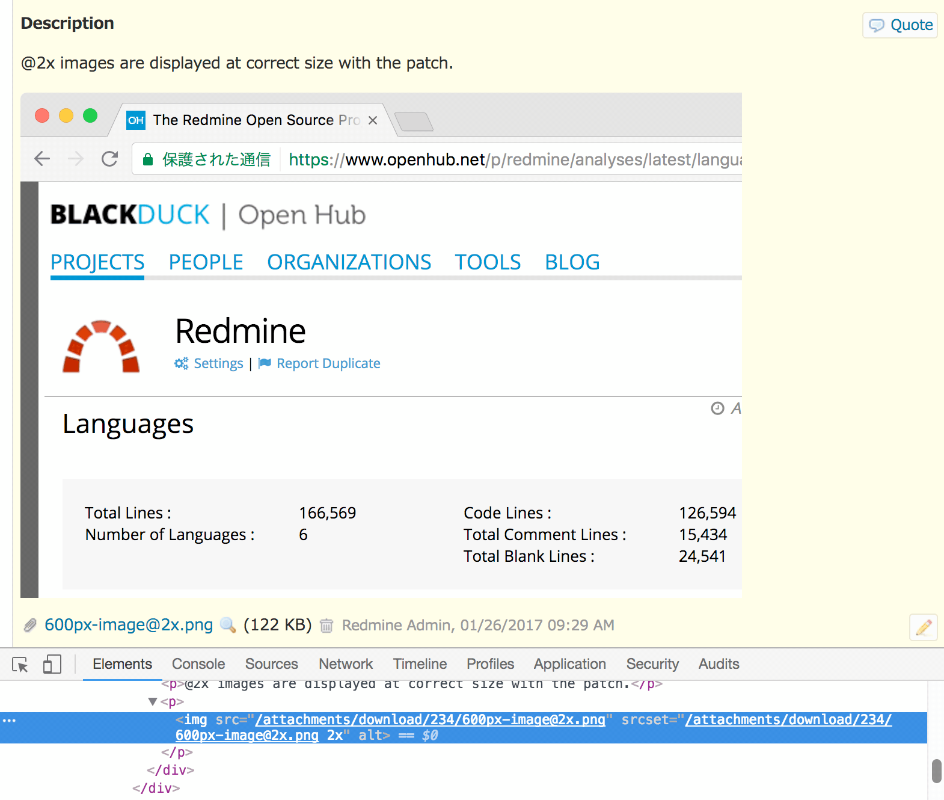Screen dimensions: 944x800
Task: Click the '@2x images are displayed' paragraph
Action: point(237,63)
